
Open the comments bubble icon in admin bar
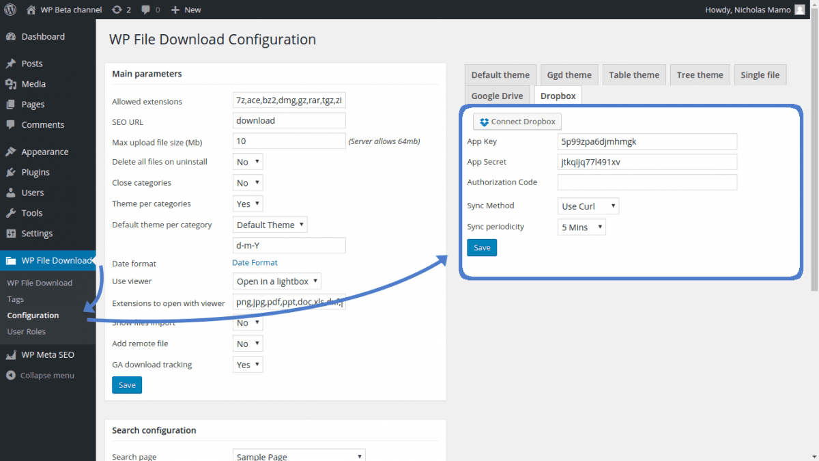click(x=146, y=10)
